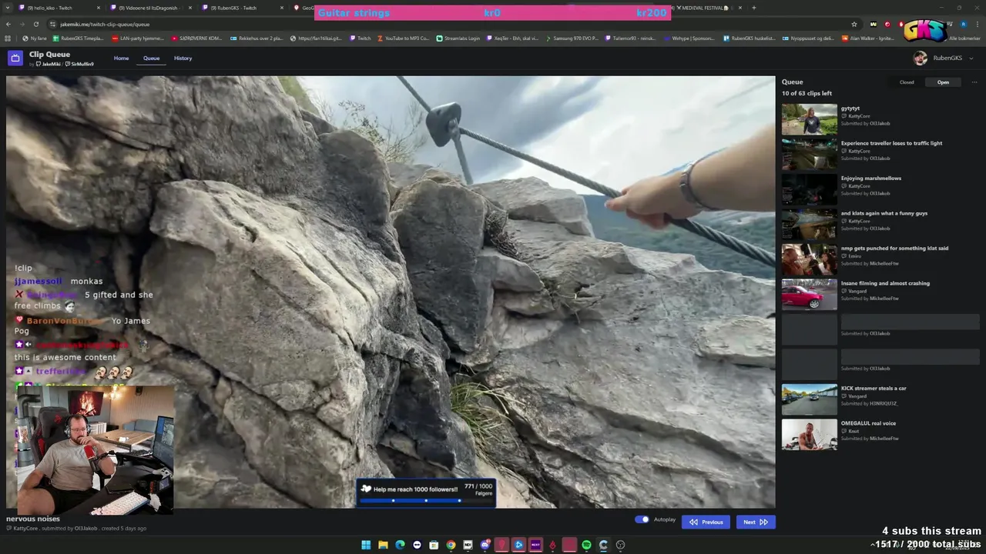Open the LAN-party hjemme bookmark
Screen dimensions: 986x554
click(138, 38)
